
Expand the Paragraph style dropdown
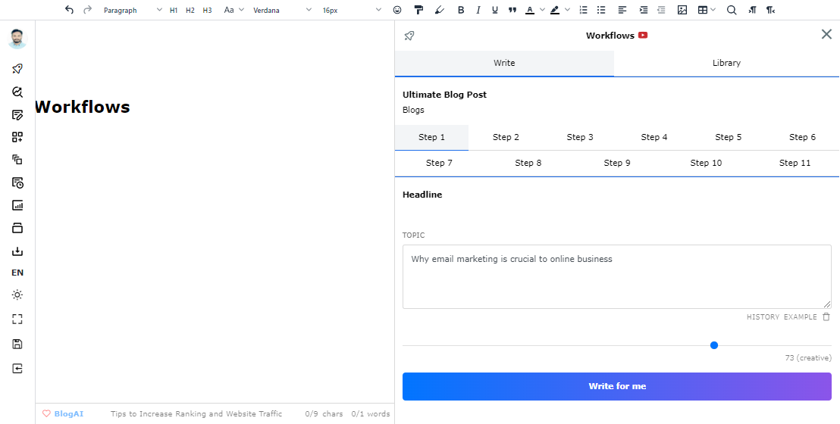coord(133,10)
